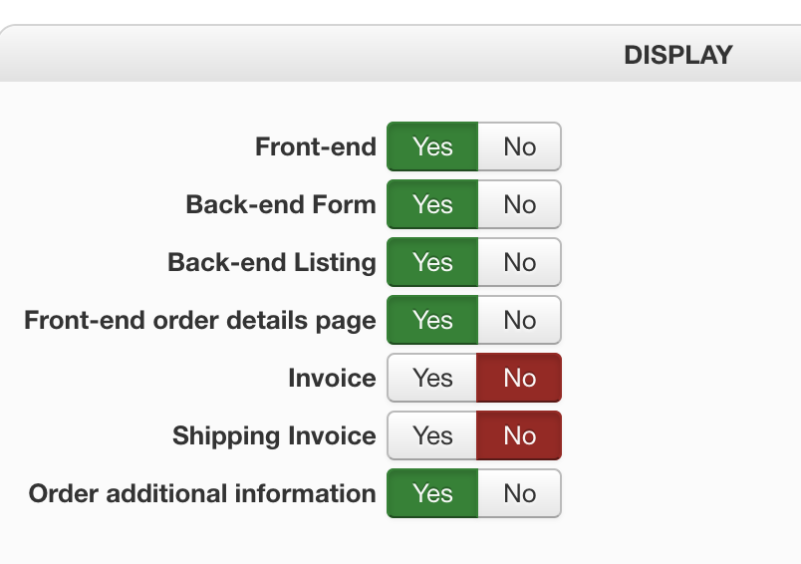801x564 pixels.
Task: Click the Front-end field label
Action: coord(315,146)
